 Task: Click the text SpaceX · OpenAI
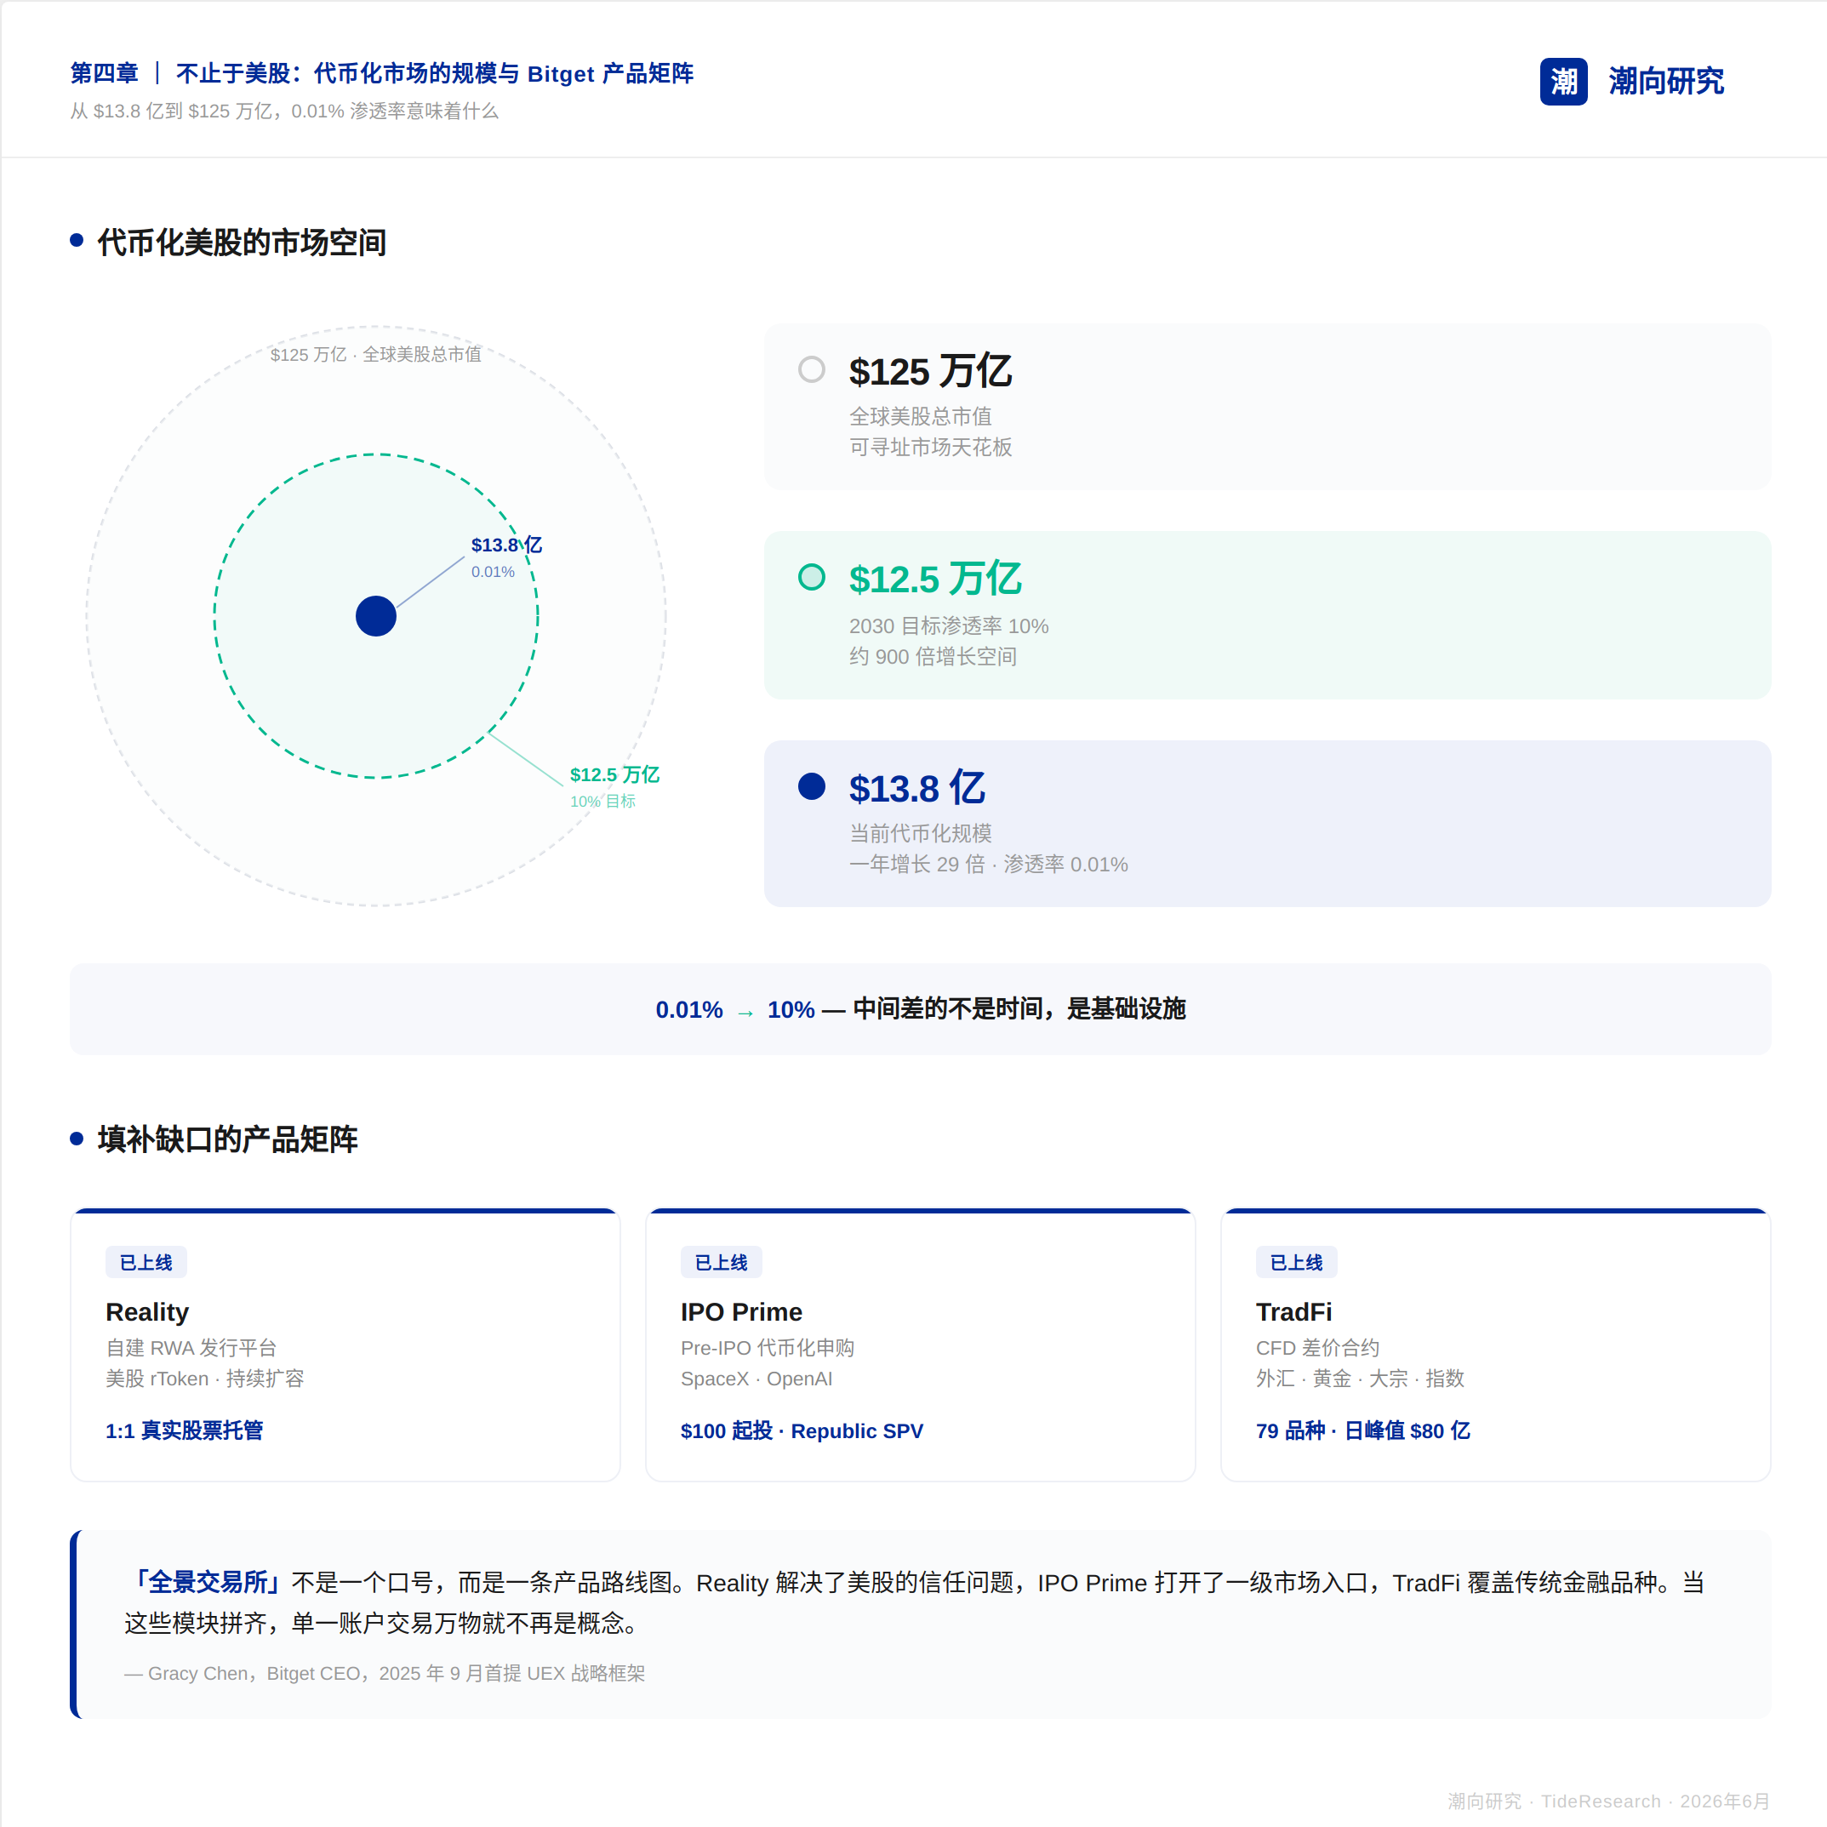[756, 1378]
